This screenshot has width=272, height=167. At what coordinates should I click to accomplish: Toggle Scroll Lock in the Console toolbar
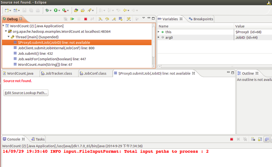pyautogui.click(x=260, y=139)
